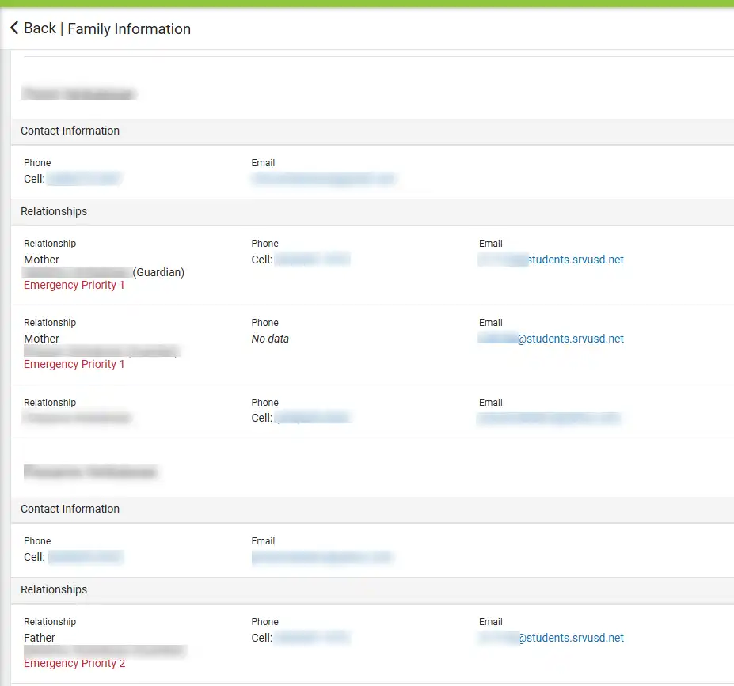The width and height of the screenshot is (734, 686).
Task: Open the second Mother's students.srvusd.net email
Action: pyautogui.click(x=551, y=339)
